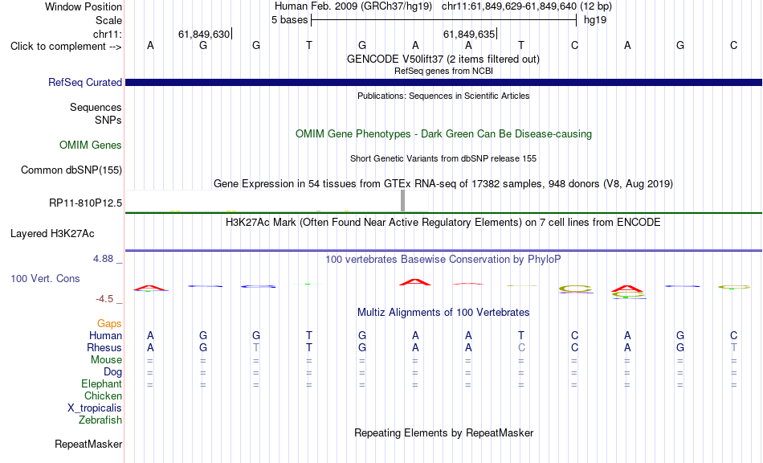Click the 'chr11:' ruler label
The height and width of the screenshot is (463, 763).
(x=108, y=34)
